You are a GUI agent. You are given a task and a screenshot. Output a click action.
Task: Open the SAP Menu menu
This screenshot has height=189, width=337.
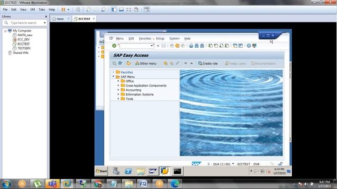(x=120, y=38)
